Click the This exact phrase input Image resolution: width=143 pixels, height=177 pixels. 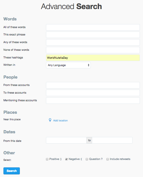[93, 35]
